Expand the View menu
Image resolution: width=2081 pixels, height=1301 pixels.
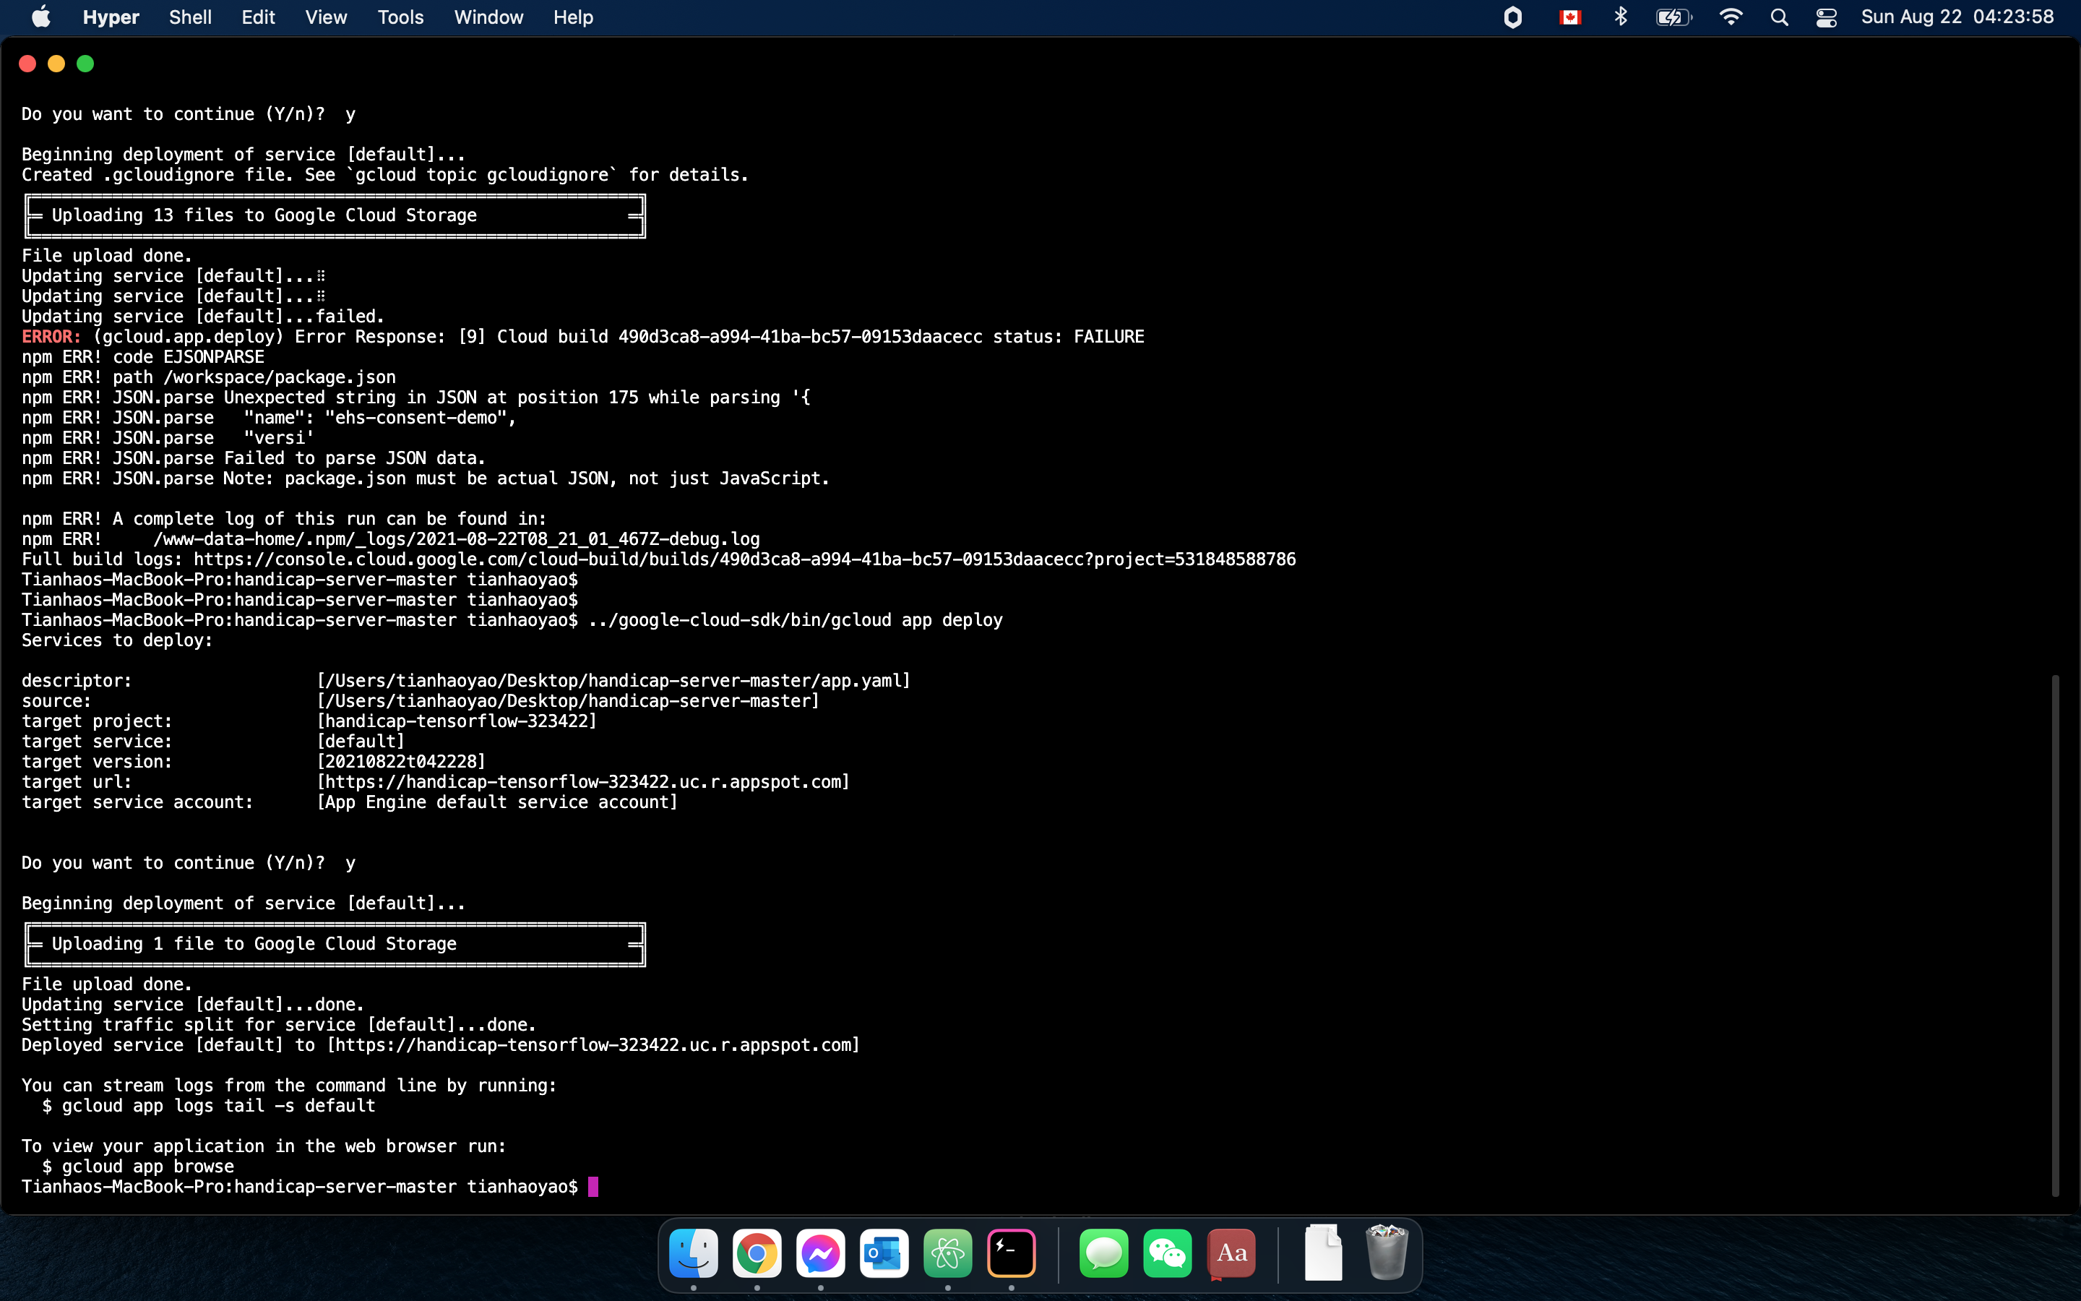(326, 17)
